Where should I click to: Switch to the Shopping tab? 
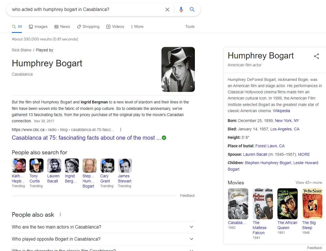click(x=88, y=27)
